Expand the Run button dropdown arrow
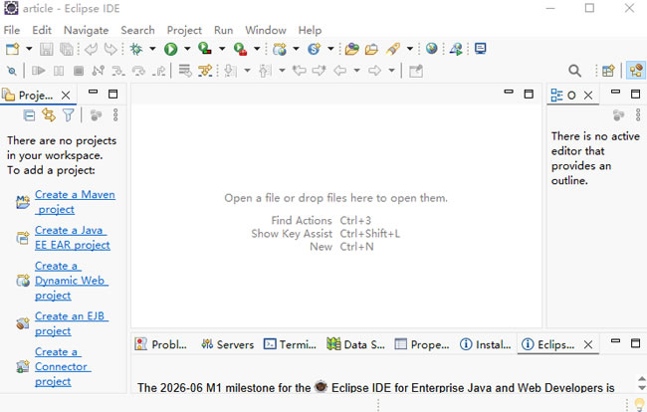 [x=186, y=48]
